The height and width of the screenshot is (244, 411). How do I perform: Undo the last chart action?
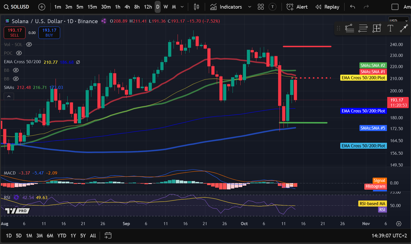353,7
